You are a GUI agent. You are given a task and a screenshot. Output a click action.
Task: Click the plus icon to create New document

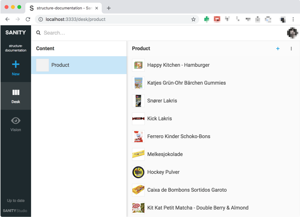16,64
